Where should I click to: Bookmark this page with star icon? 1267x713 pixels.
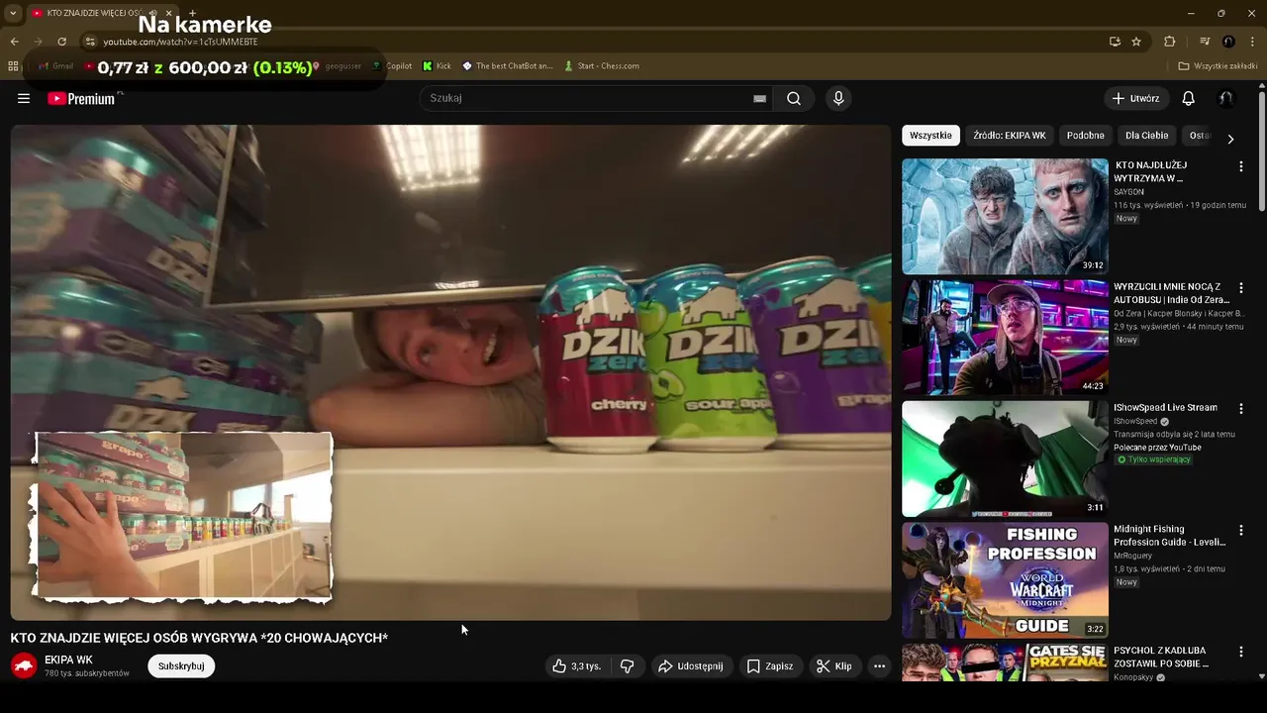(1136, 42)
